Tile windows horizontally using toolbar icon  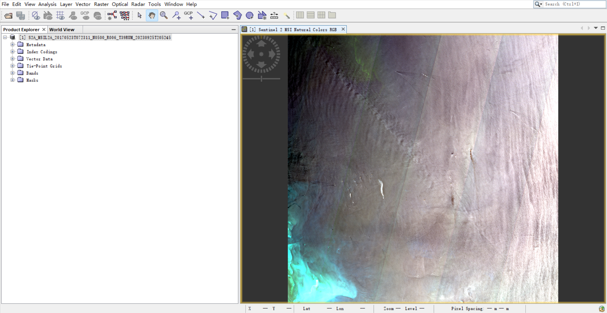click(x=300, y=15)
